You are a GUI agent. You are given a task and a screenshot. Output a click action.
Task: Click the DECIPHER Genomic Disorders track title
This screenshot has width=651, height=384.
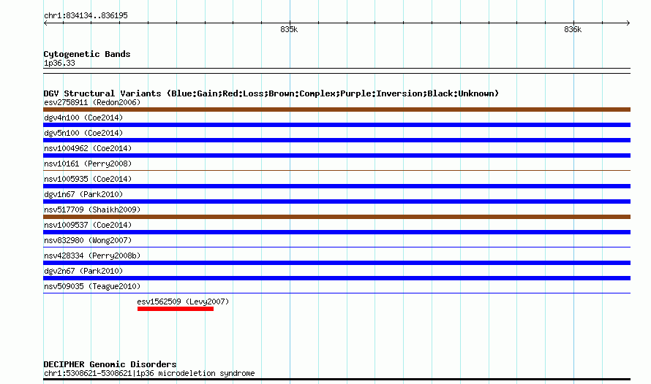pos(110,364)
